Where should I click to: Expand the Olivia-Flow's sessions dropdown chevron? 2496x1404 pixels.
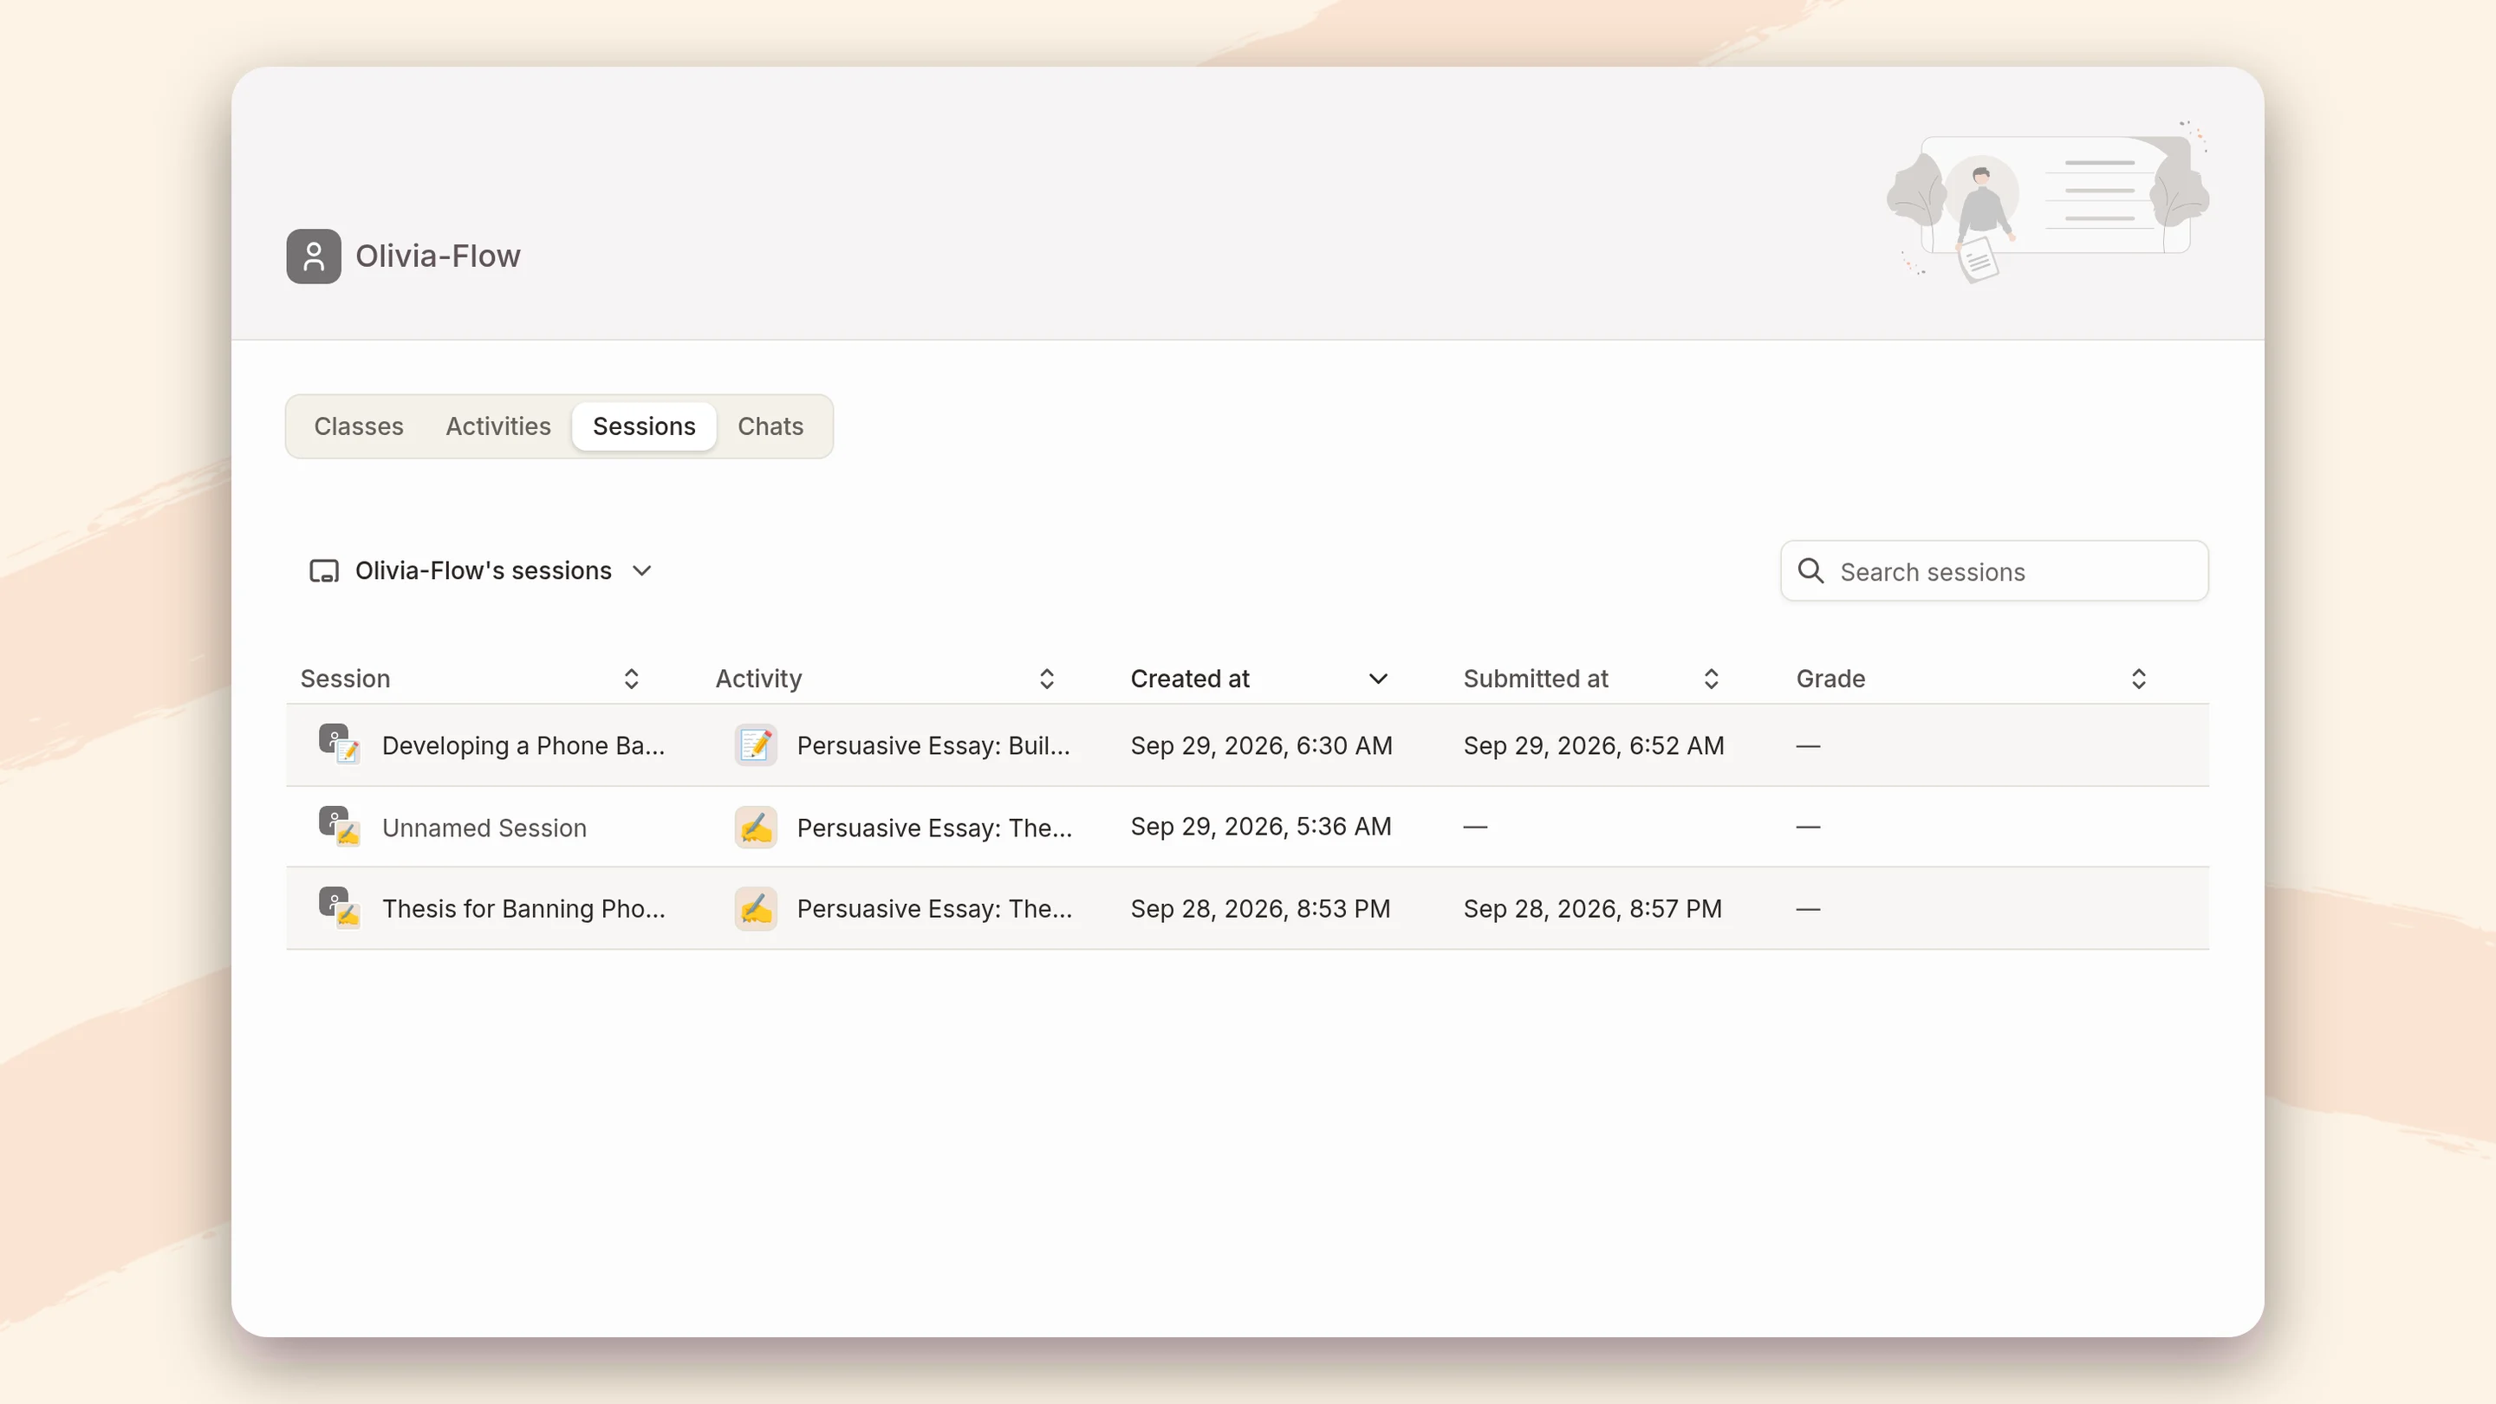click(x=641, y=571)
